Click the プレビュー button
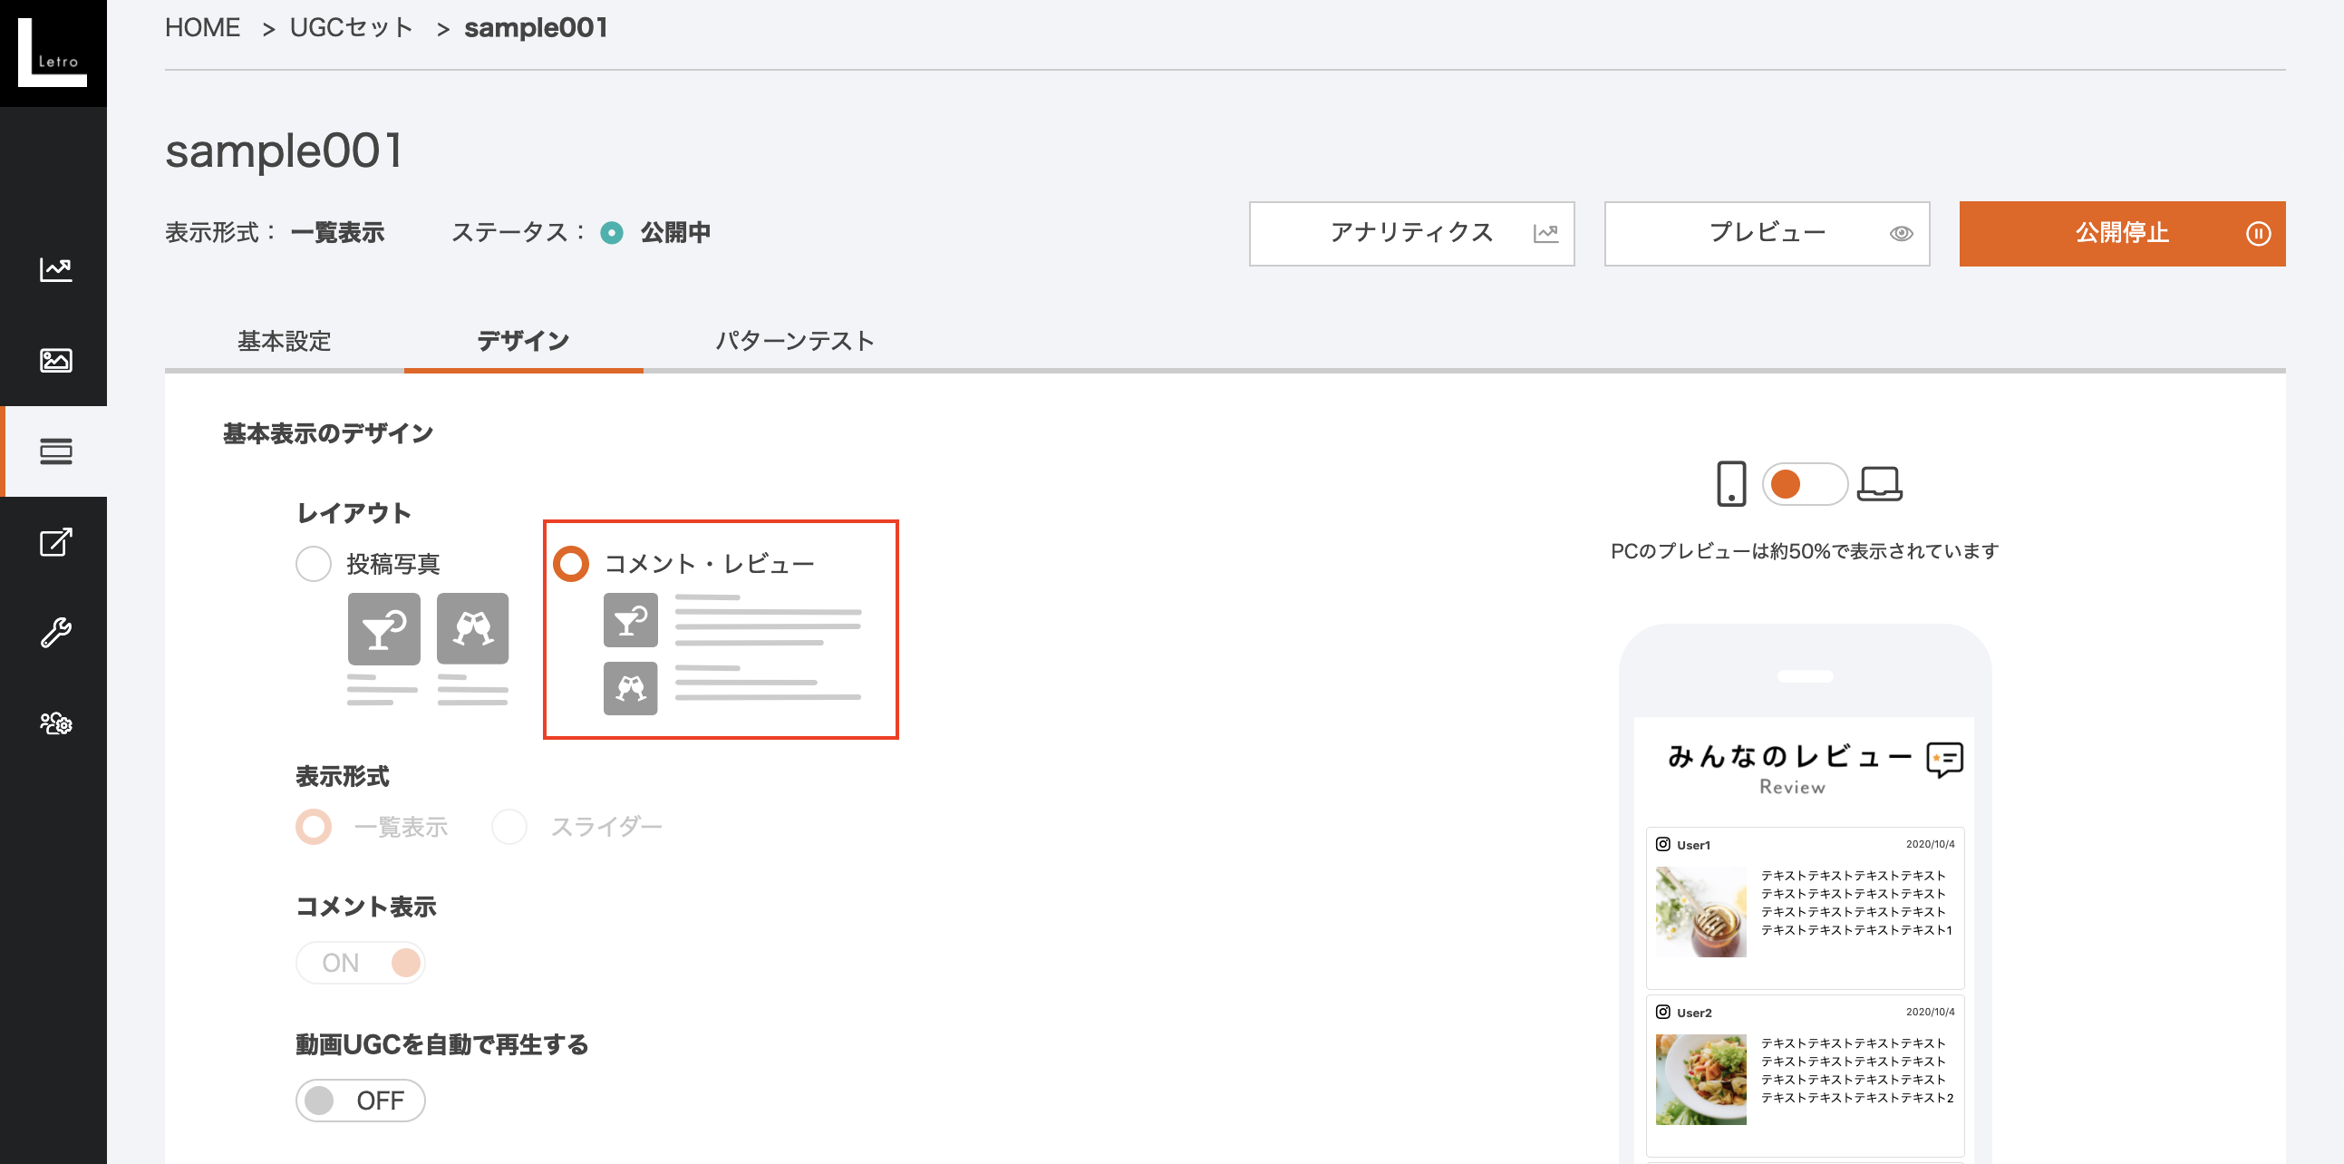The height and width of the screenshot is (1164, 2344). pyautogui.click(x=1767, y=233)
